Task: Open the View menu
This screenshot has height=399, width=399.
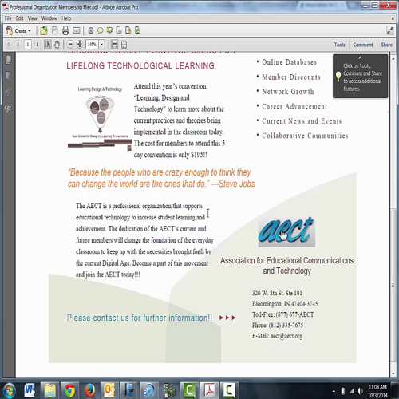Action: 33,18
